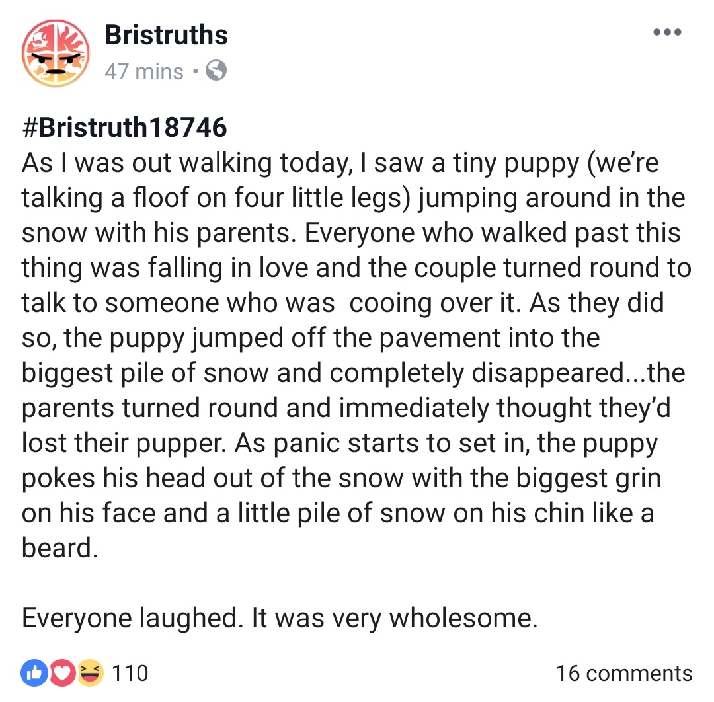
Task: Open the post options three-dot menu
Action: (668, 31)
